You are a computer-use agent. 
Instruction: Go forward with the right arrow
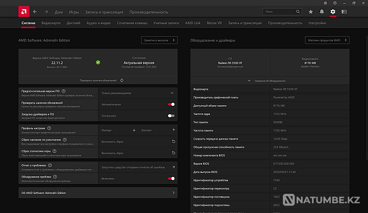(46, 11)
